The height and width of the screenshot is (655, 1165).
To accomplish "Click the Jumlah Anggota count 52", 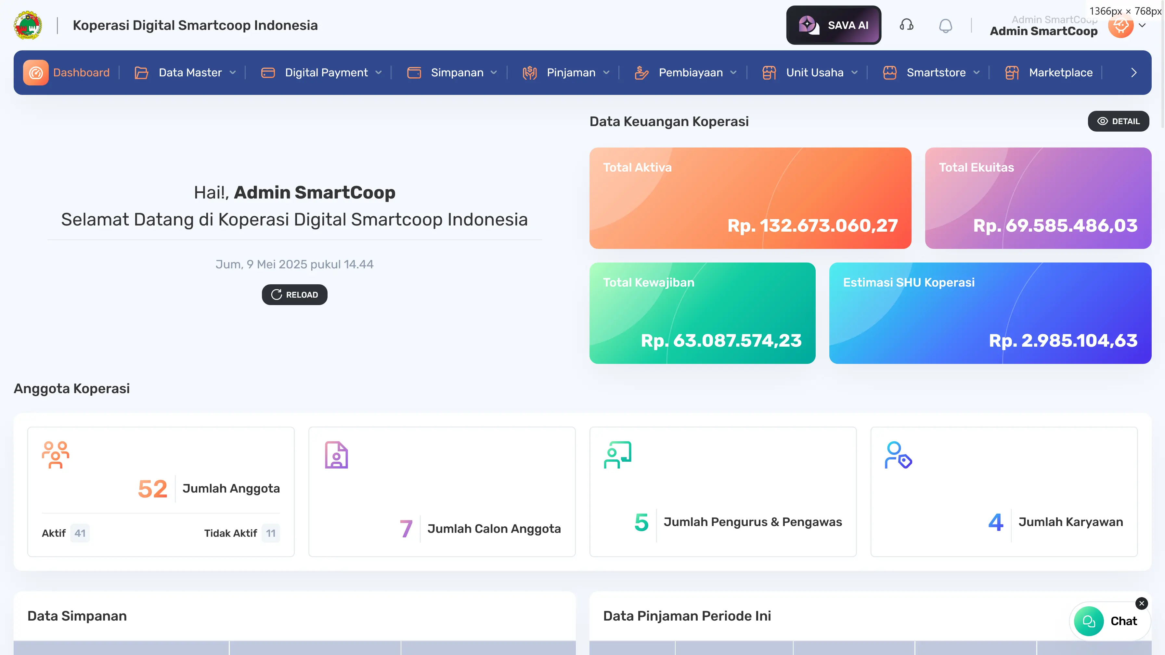I will [x=152, y=489].
